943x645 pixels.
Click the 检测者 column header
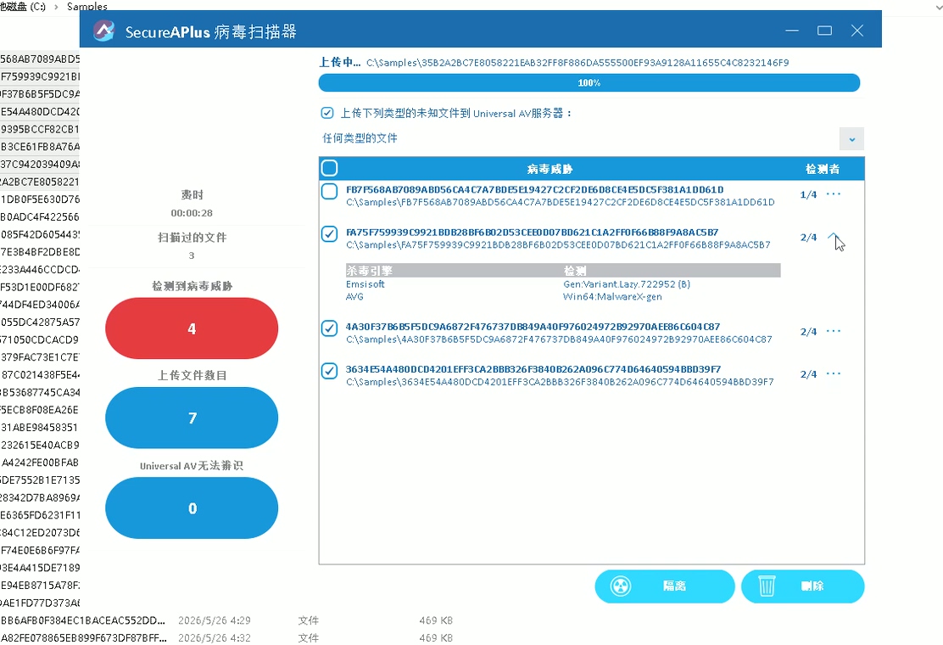(x=823, y=169)
